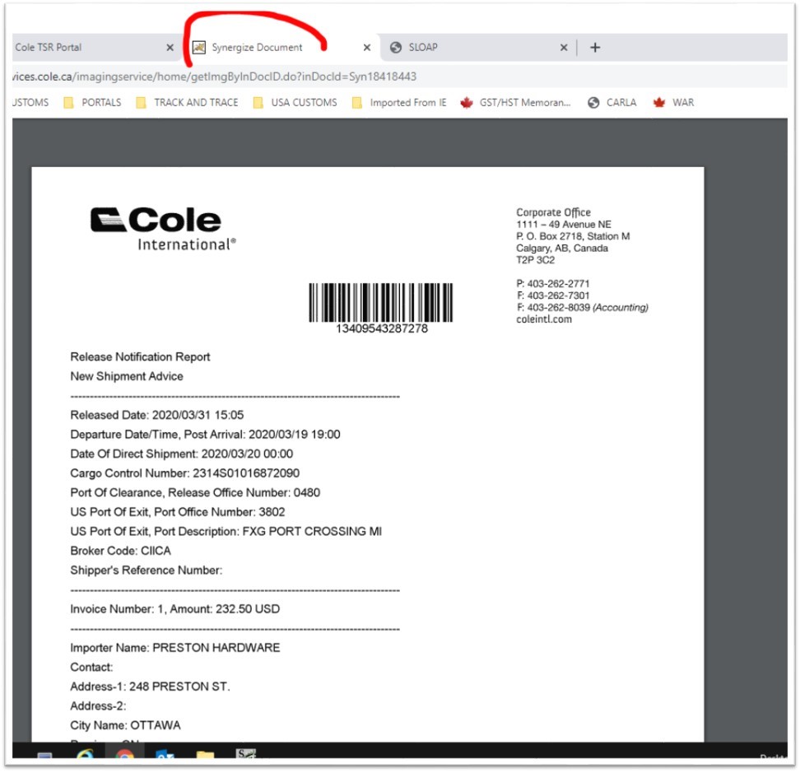Click Invoice Number amount 232.50 USD

(175, 608)
